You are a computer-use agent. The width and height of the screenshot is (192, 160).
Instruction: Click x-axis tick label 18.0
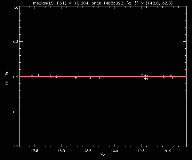tap(61, 151)
